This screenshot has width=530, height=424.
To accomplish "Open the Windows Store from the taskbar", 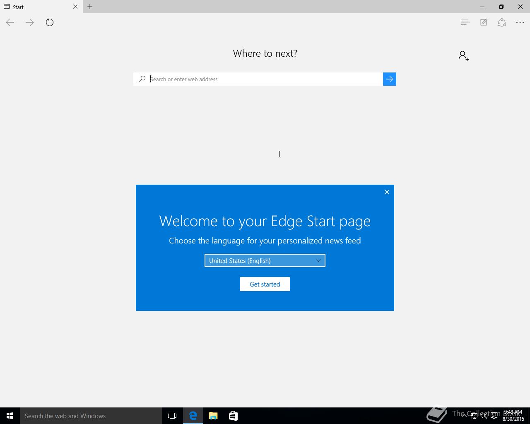I will click(x=233, y=416).
